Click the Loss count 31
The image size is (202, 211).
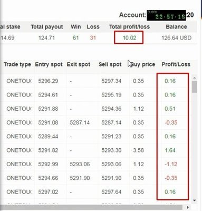coord(93,38)
